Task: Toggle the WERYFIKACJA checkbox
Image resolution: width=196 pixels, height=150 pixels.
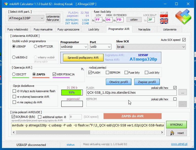Action: point(54,74)
